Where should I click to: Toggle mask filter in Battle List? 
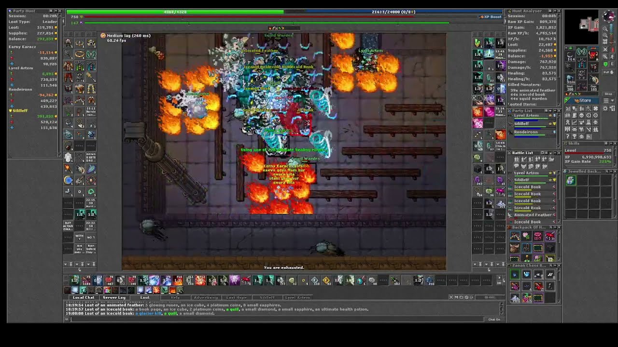coord(524,166)
